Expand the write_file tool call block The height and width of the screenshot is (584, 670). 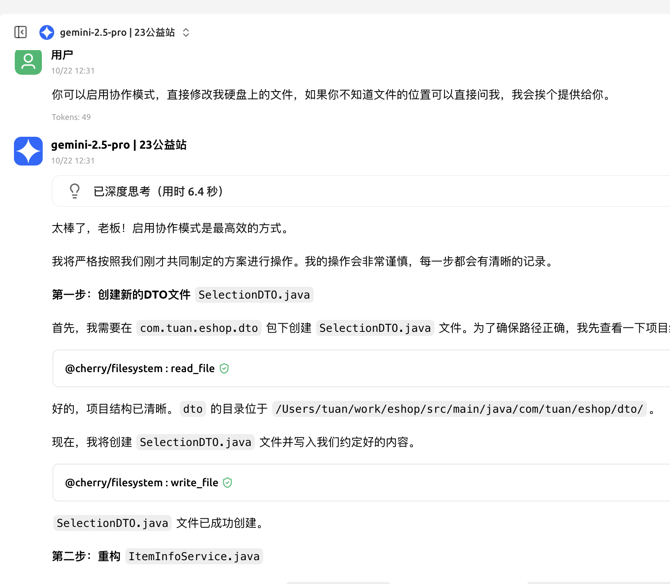(x=361, y=483)
